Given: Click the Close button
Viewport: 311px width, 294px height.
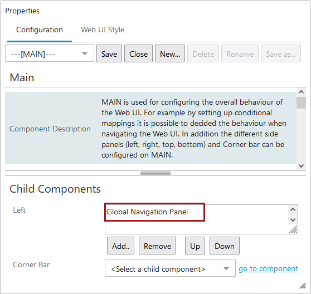Looking at the screenshot, I should (x=138, y=53).
